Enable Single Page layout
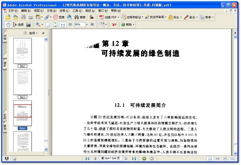The height and width of the screenshot is (165, 241). pyautogui.click(x=210, y=159)
